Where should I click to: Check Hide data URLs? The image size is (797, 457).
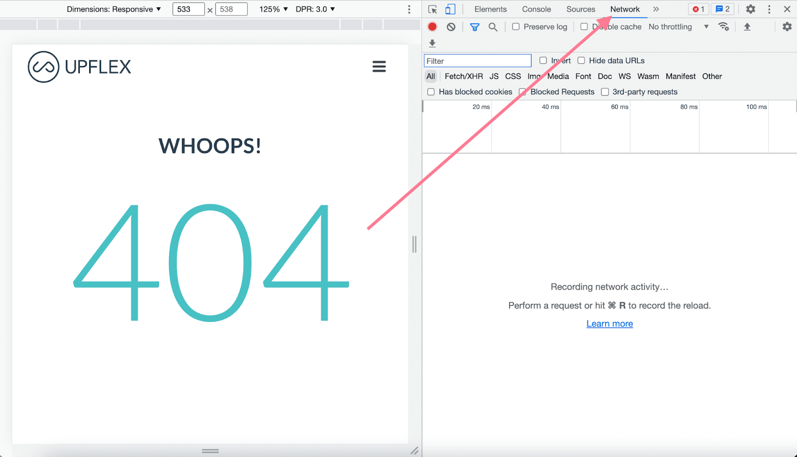coord(581,60)
